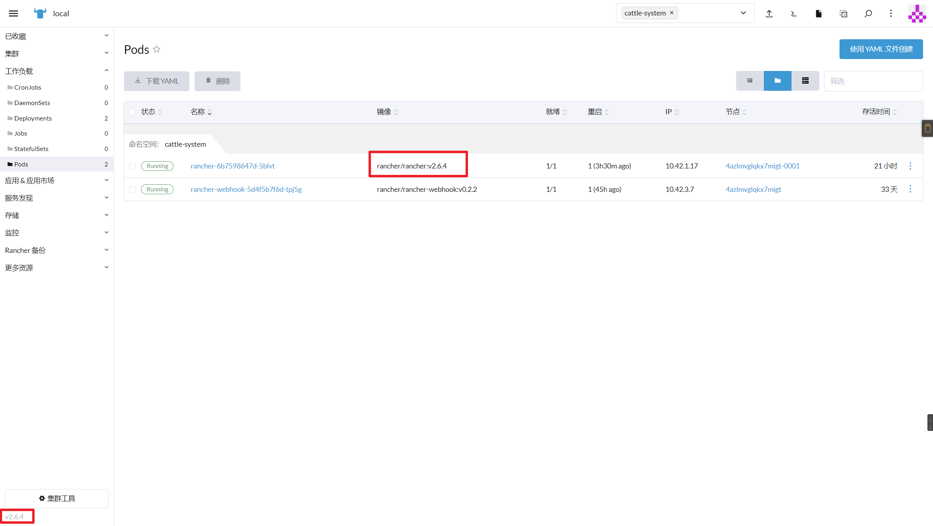The image size is (933, 526).
Task: Click the Running status badge of rancher-webhook
Action: pyautogui.click(x=157, y=189)
